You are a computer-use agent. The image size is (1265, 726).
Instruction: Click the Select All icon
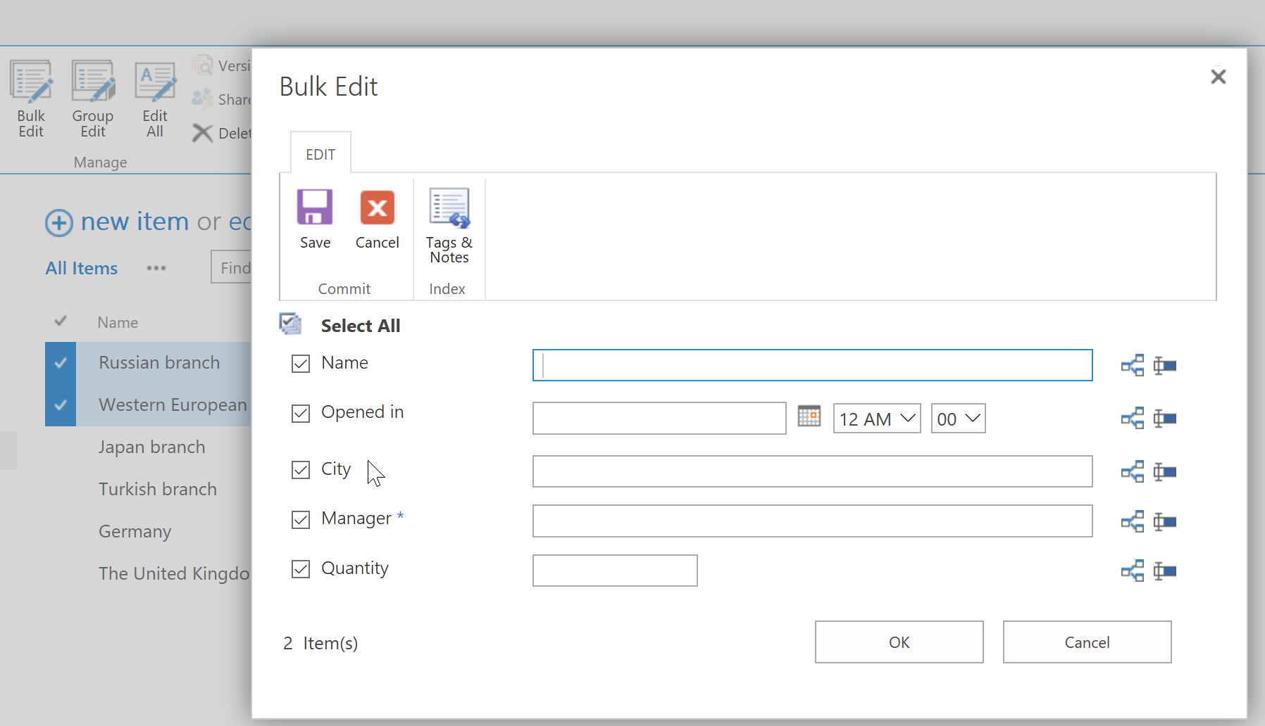point(290,324)
